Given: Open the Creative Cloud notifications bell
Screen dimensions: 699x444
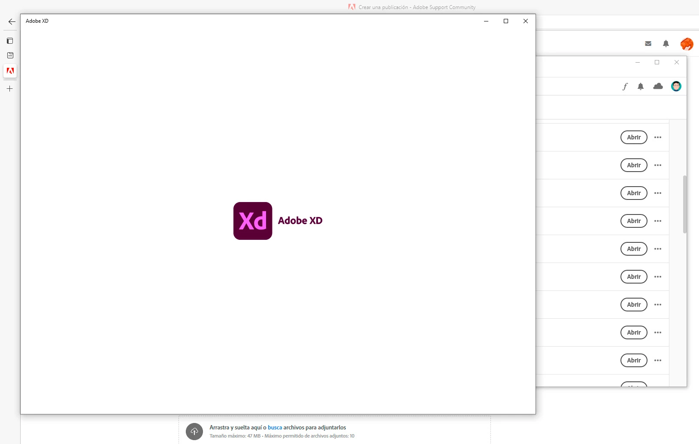Looking at the screenshot, I should pyautogui.click(x=641, y=86).
